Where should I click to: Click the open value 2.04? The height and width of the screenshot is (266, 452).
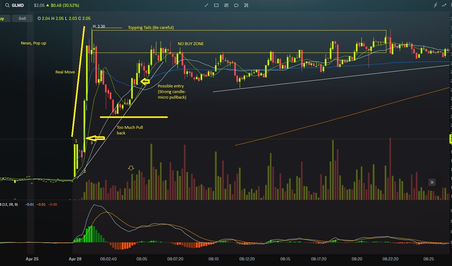[x=46, y=18]
